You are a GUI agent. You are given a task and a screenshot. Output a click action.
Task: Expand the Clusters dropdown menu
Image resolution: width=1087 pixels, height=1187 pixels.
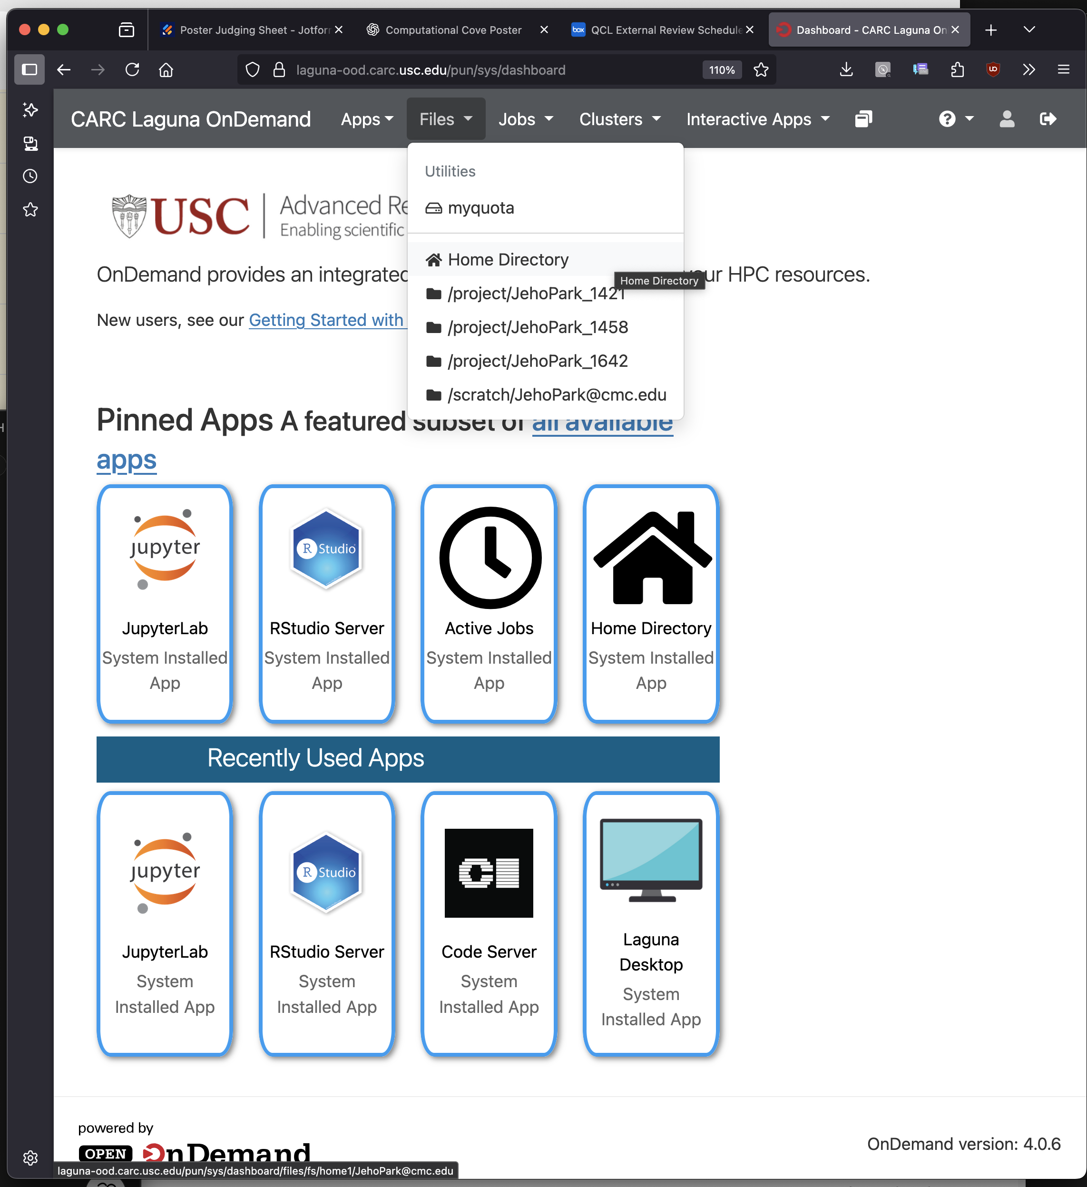click(619, 119)
